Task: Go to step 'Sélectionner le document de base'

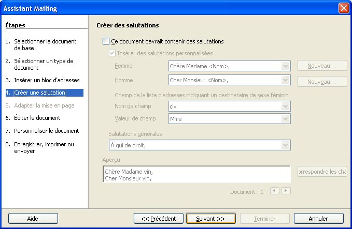Action: pos(41,44)
